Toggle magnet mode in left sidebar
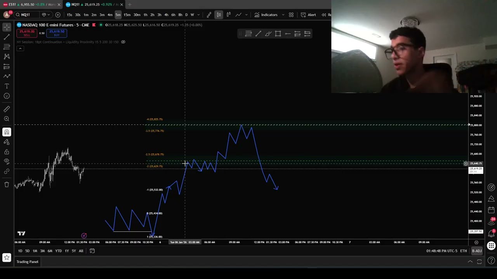 (x=7, y=132)
